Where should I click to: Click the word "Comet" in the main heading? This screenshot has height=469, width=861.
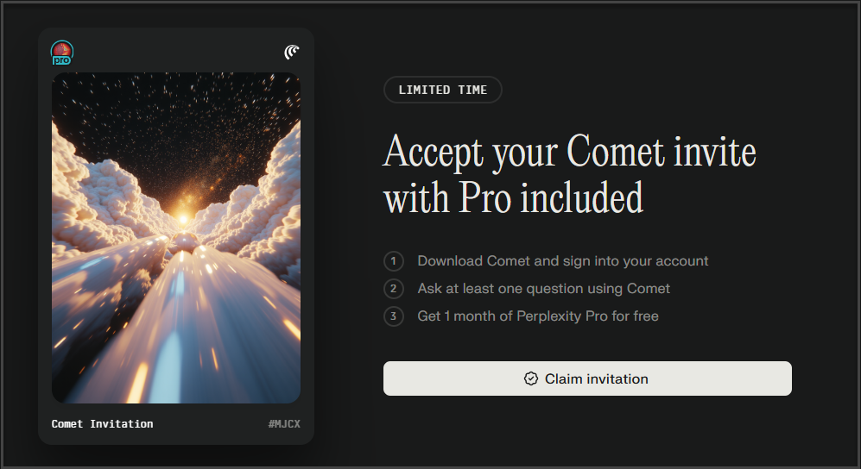tap(616, 153)
